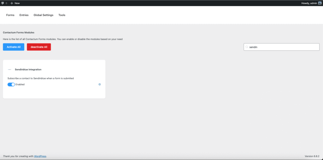Expand the New content menu
Image resolution: width=323 pixels, height=160 pixels.
pos(17,3)
